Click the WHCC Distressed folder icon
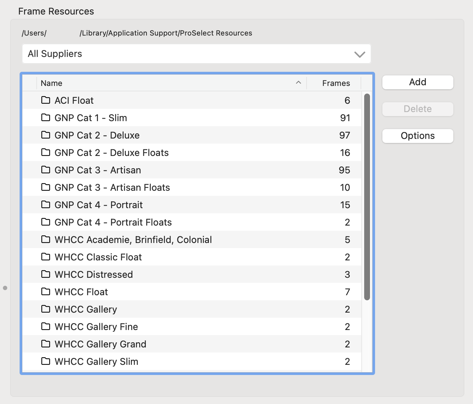The width and height of the screenshot is (473, 404). click(x=46, y=274)
